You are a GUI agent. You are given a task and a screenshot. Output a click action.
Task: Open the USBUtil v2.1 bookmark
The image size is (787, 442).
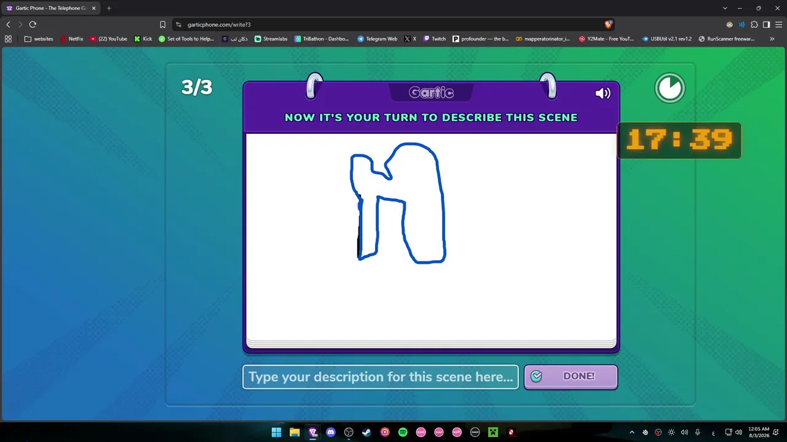[667, 39]
